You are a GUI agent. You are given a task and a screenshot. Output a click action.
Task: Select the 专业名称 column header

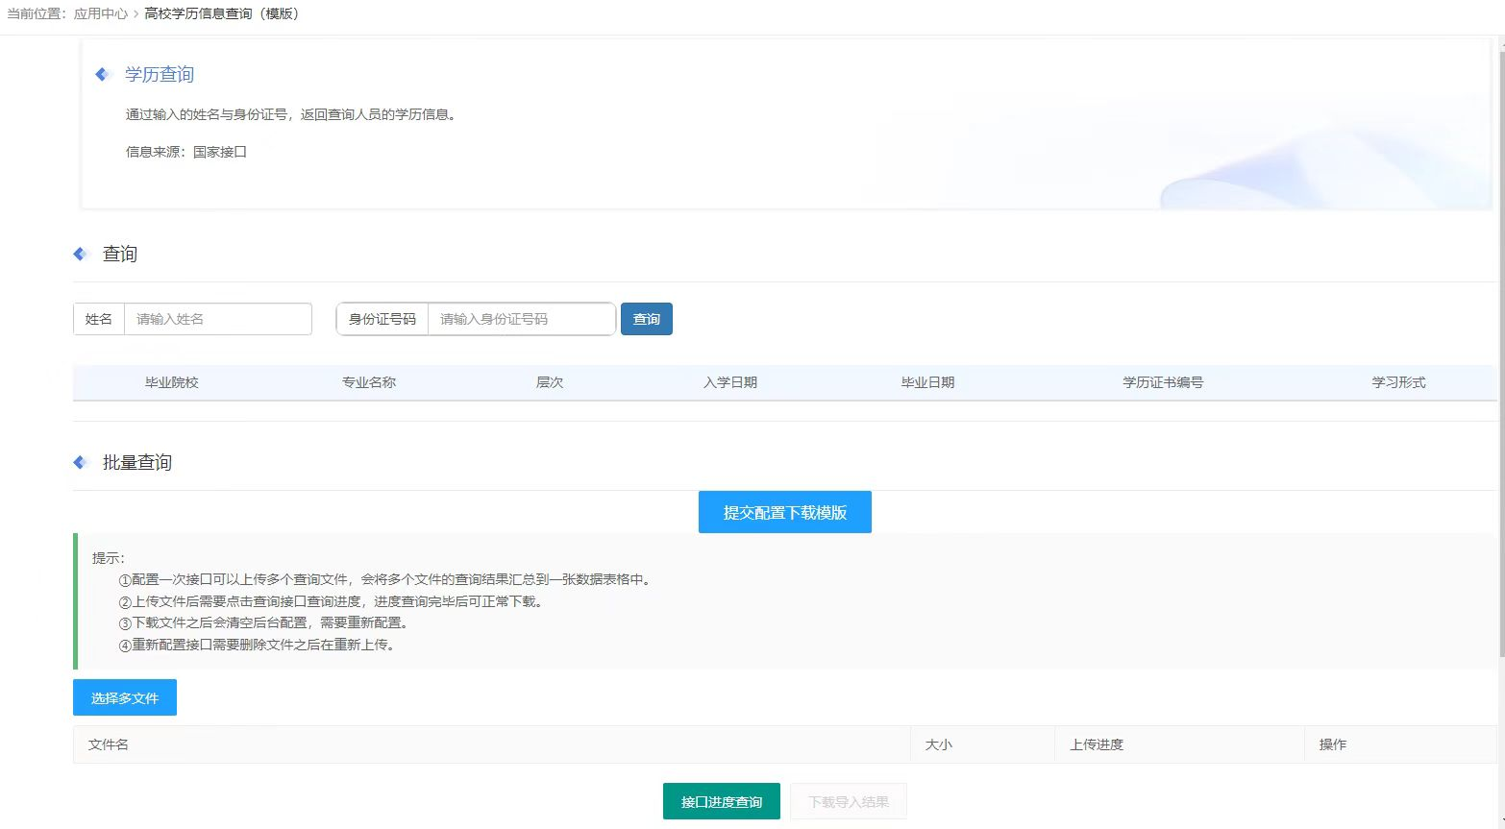[x=368, y=382]
